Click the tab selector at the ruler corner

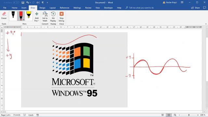[x=2, y=27]
